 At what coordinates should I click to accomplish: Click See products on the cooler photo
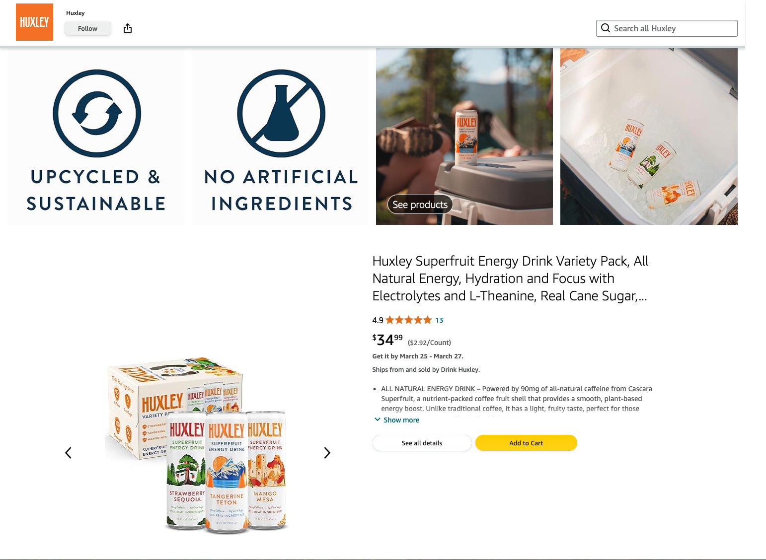(x=420, y=205)
